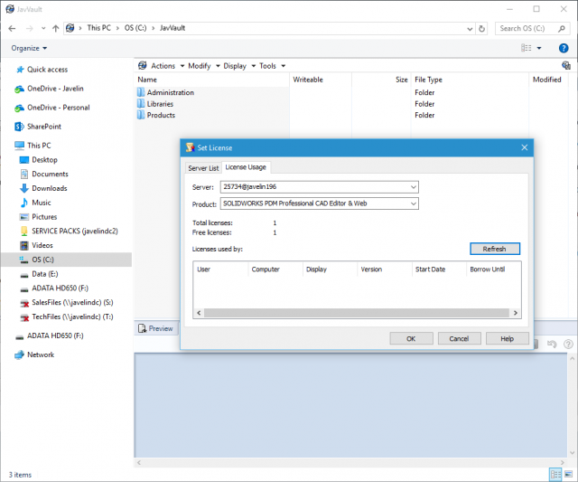Click the PDM vault icon beside Actions
This screenshot has height=482, width=578.
pyautogui.click(x=143, y=66)
